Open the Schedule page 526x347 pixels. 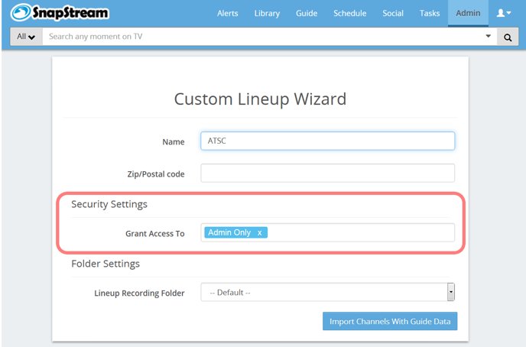(349, 13)
